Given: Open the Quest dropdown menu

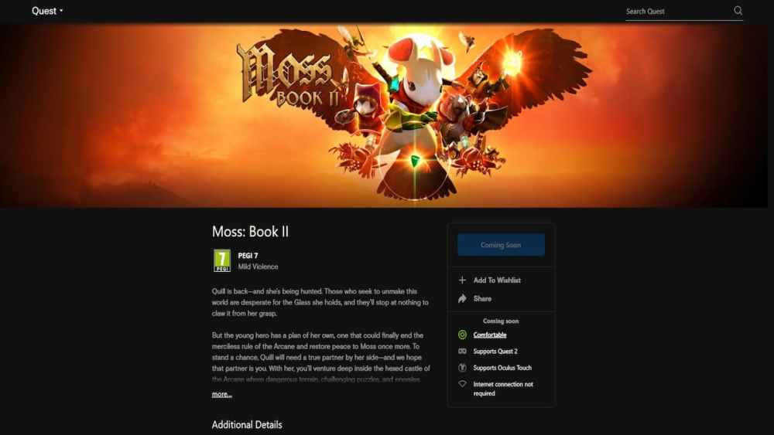Looking at the screenshot, I should point(47,11).
